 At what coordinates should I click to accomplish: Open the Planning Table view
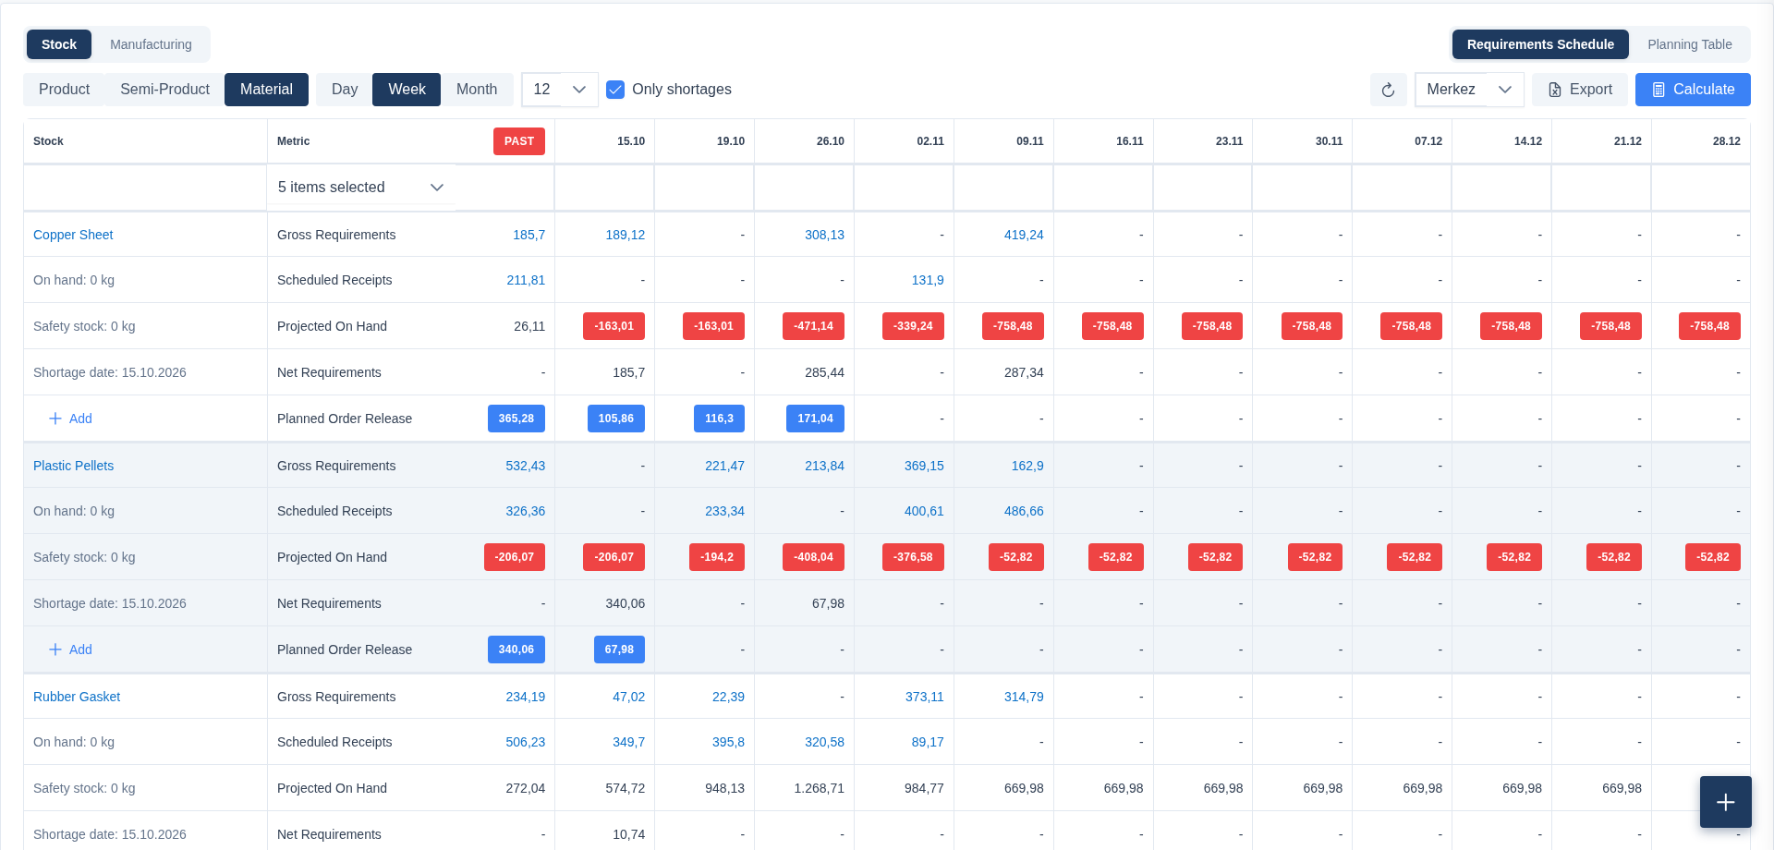click(1689, 44)
